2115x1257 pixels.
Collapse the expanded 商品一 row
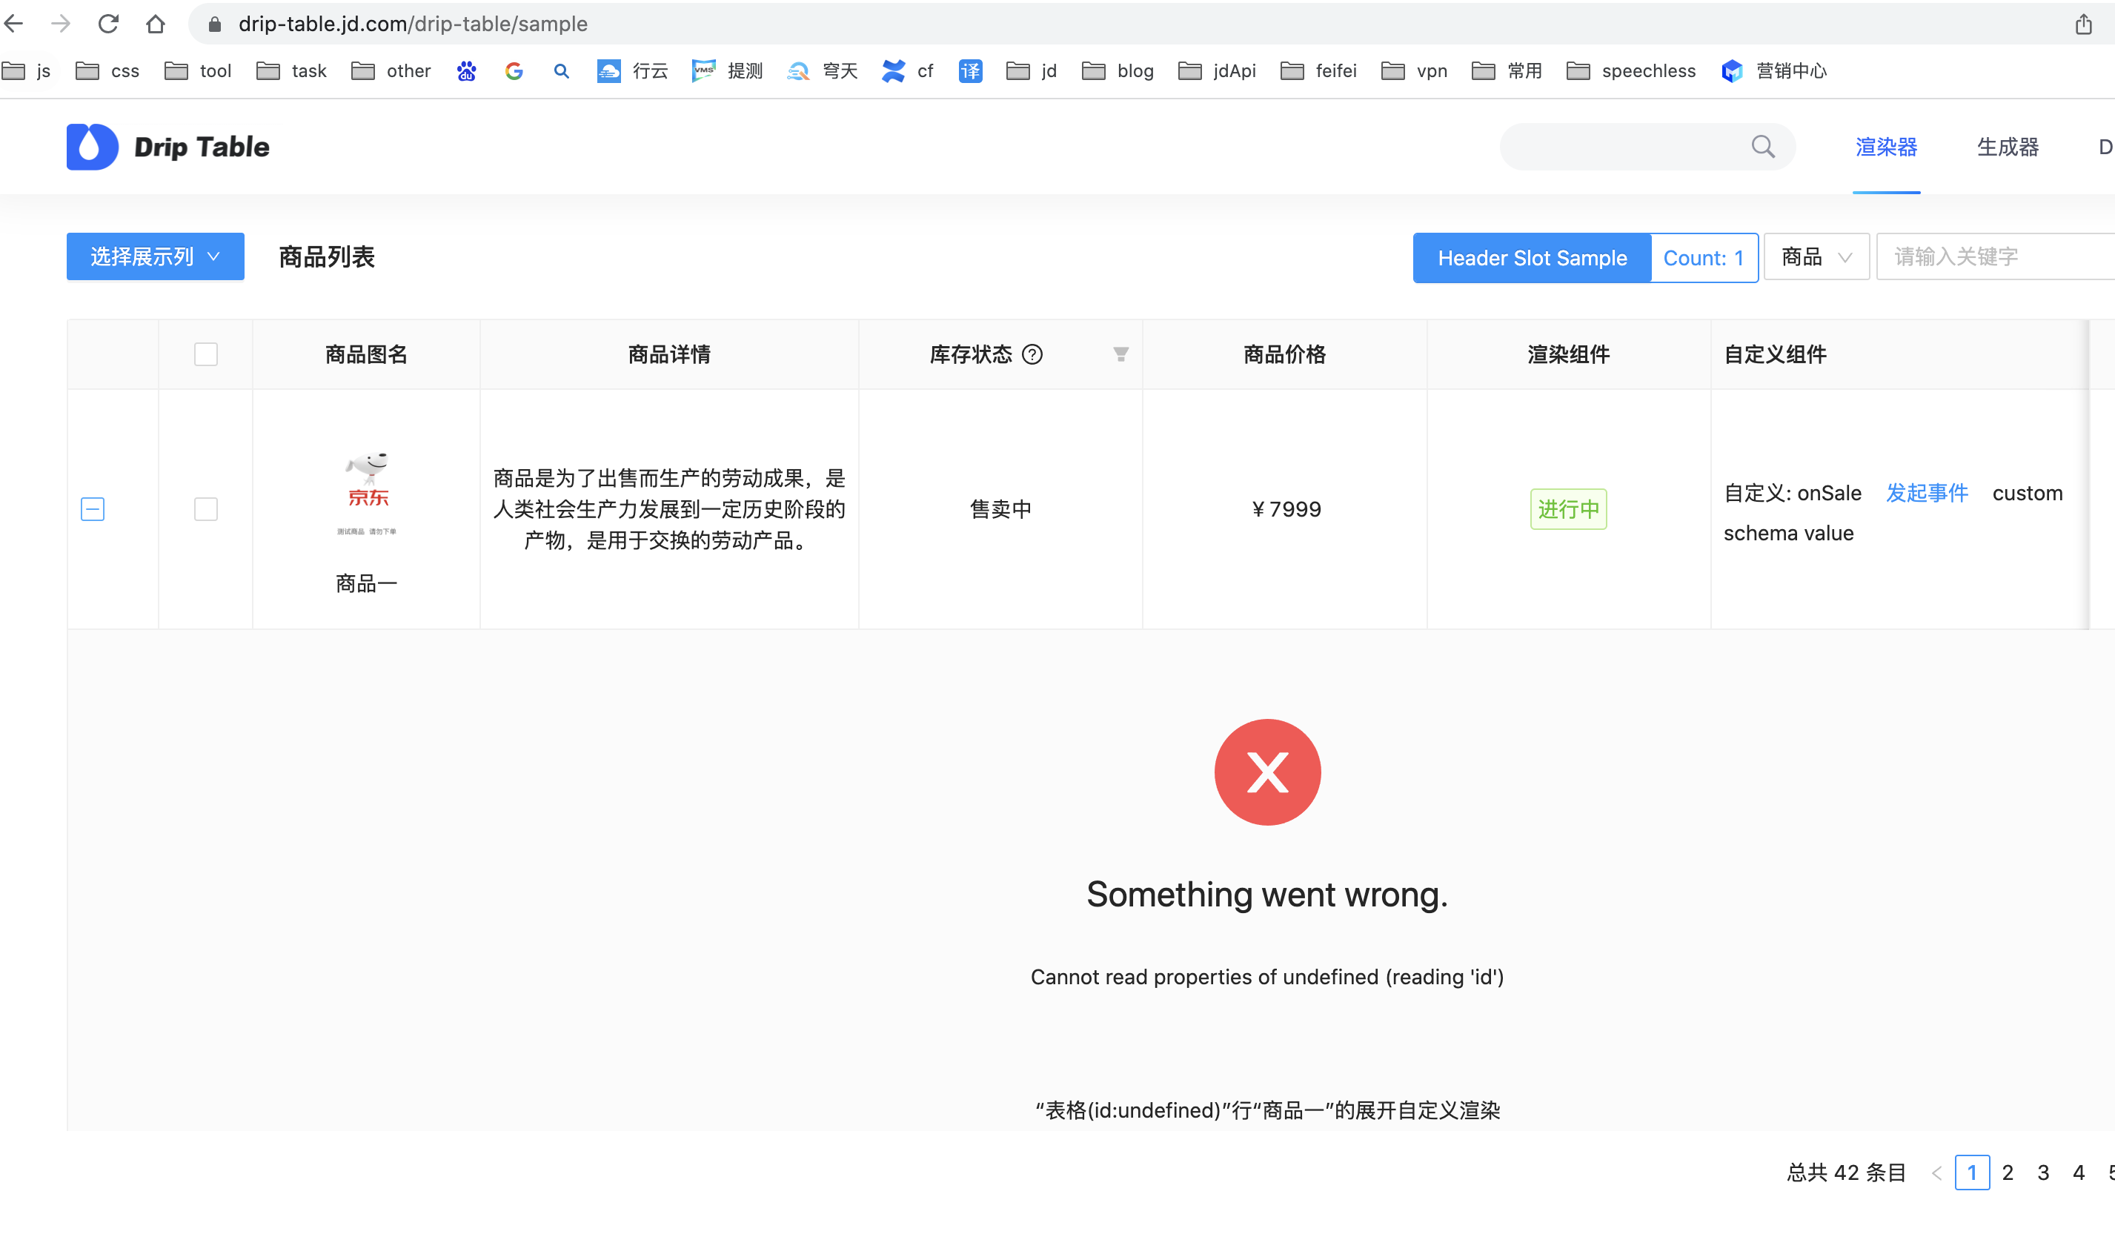pyautogui.click(x=91, y=509)
